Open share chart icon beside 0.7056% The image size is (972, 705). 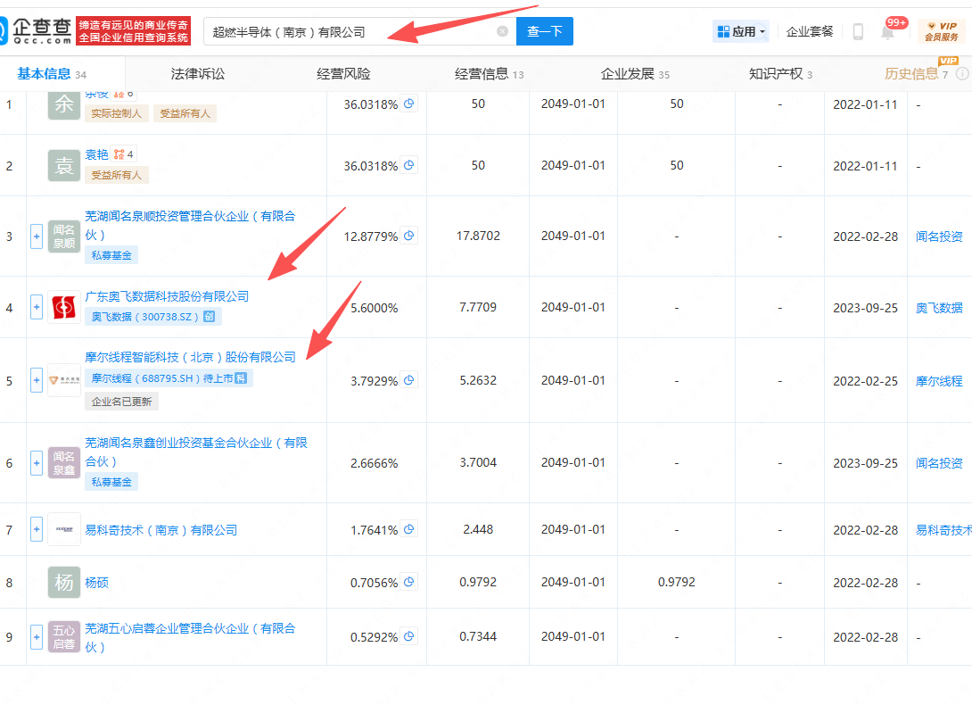click(409, 582)
